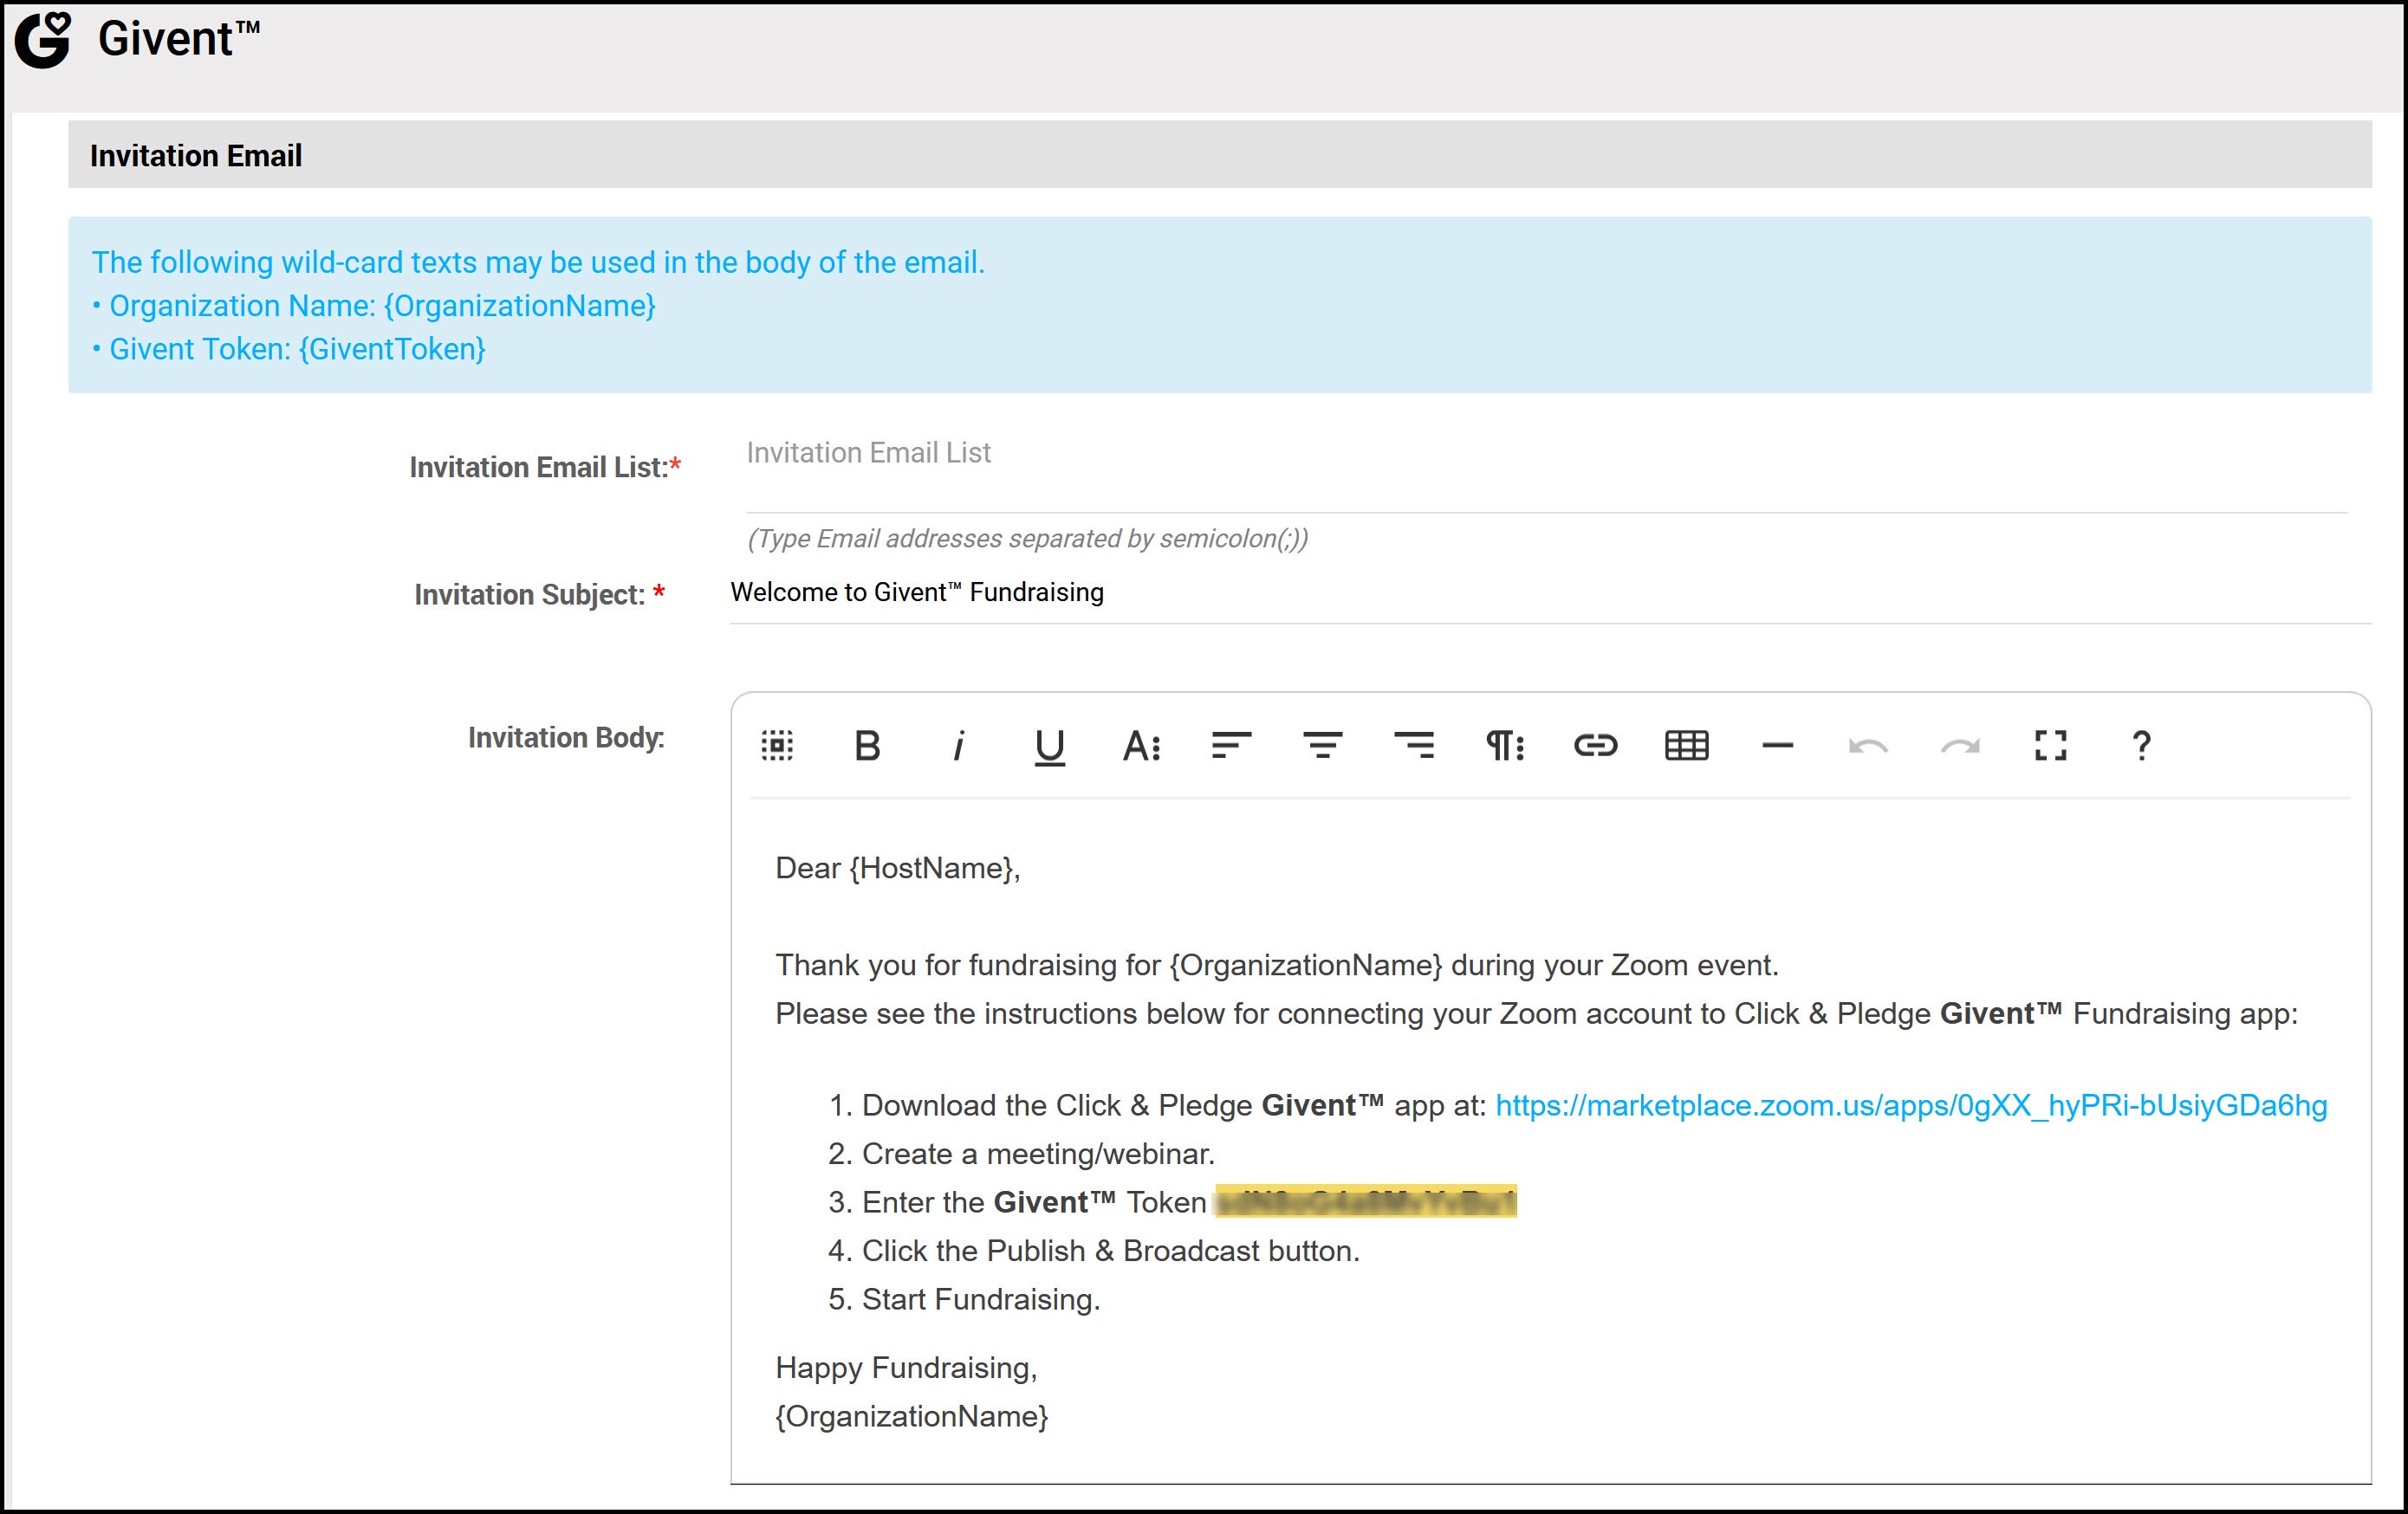Toggle the show blocks icon in editor toolbar

[x=777, y=746]
